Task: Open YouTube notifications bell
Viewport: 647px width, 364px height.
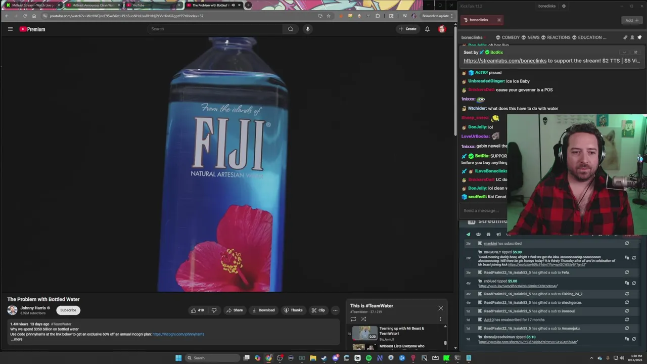Action: click(427, 29)
